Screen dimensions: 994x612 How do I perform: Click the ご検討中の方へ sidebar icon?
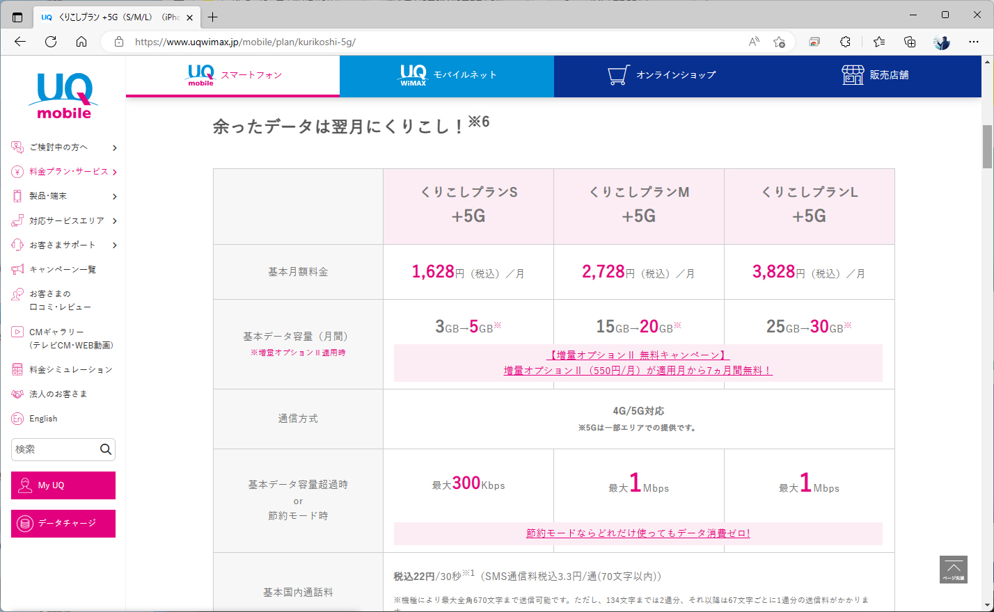(17, 147)
